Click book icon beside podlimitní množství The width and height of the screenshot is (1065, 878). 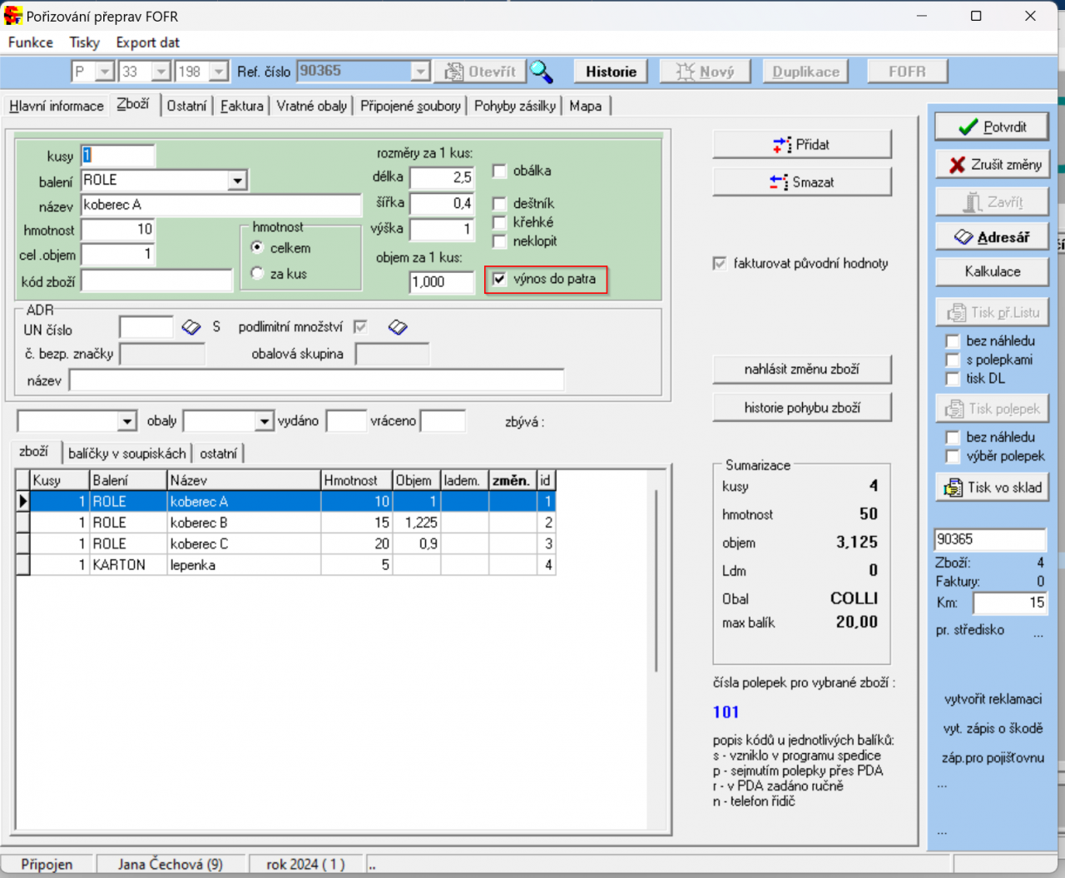398,327
